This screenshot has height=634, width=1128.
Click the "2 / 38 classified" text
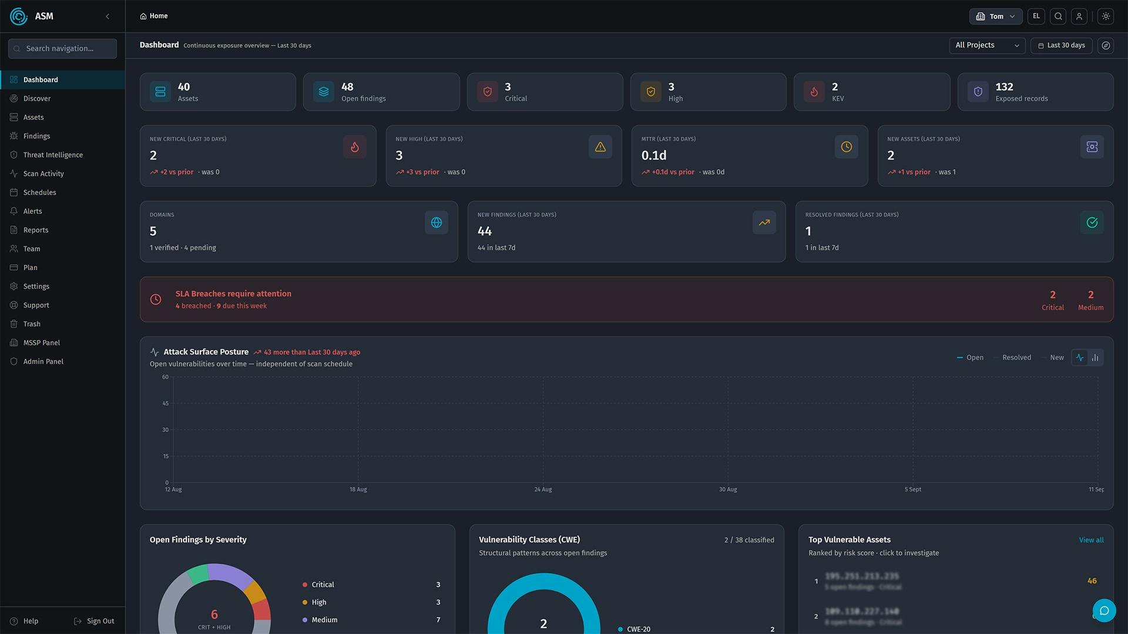pyautogui.click(x=749, y=540)
